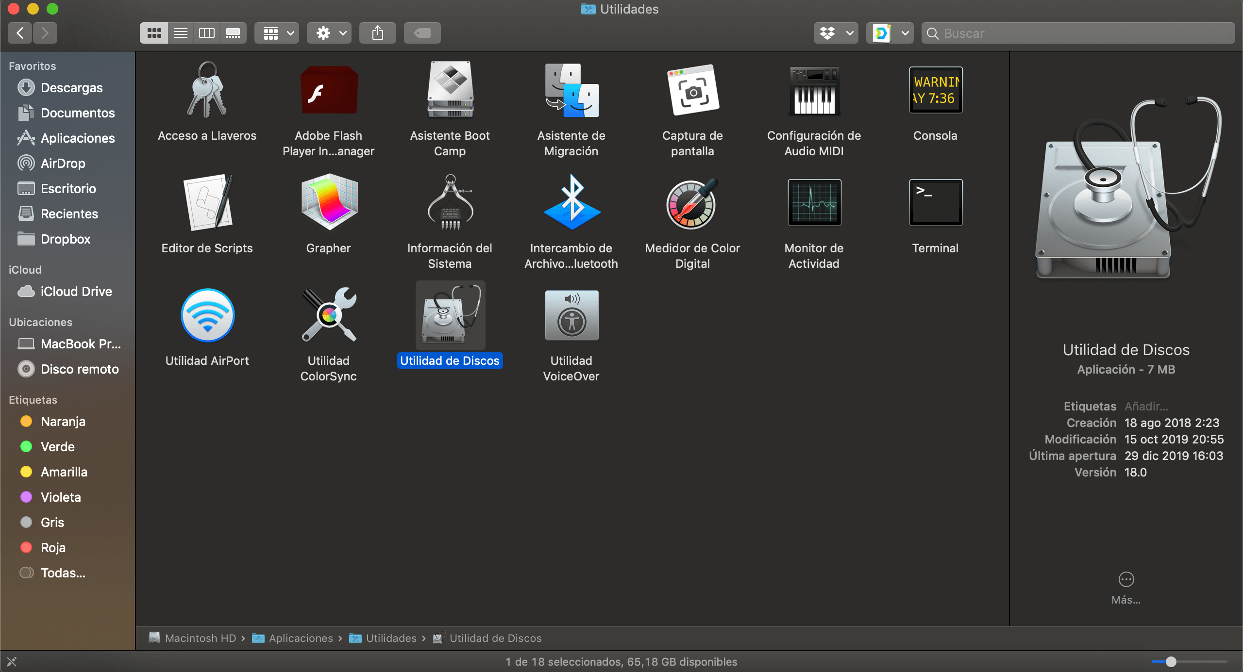Adjust the icon size slider
1243x672 pixels.
point(1171,661)
